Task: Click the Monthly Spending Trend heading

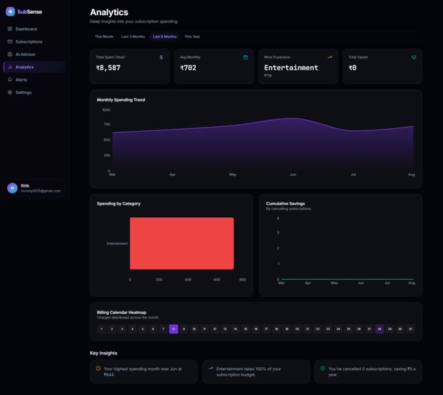Action: 121,100
